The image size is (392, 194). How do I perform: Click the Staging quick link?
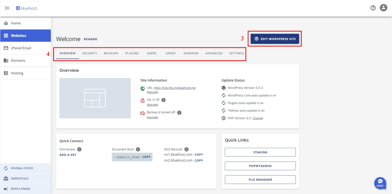(x=260, y=152)
